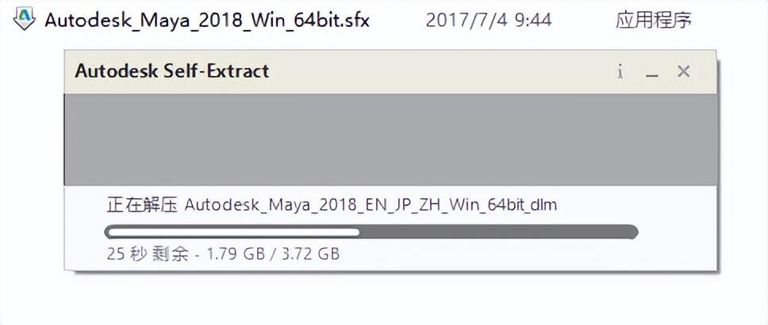Click the 应用程序 file type text

pos(653,20)
